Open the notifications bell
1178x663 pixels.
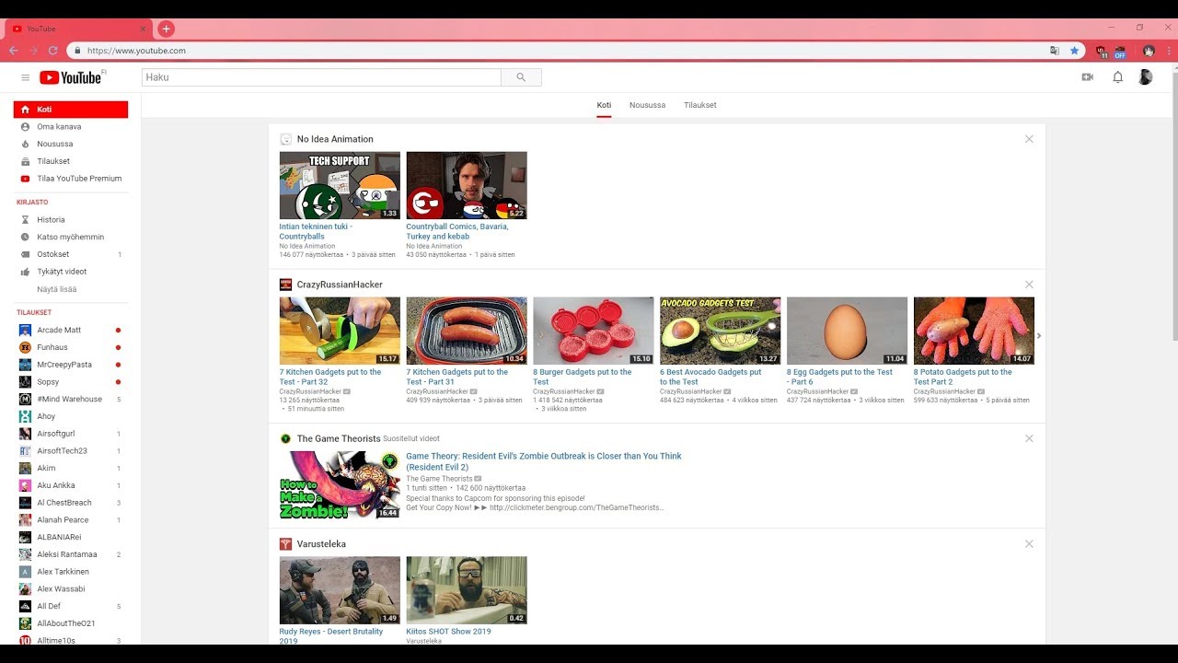click(1117, 77)
